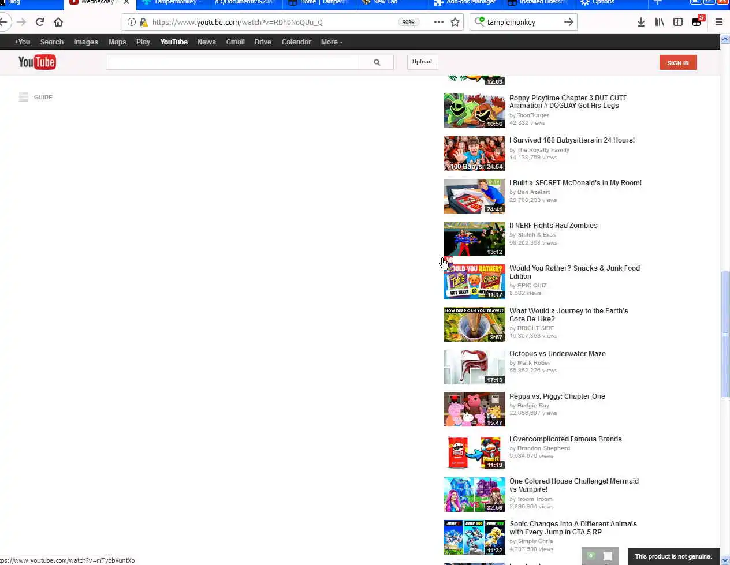Expand the More dropdown in Google bar
This screenshot has width=730, height=565.
[332, 42]
